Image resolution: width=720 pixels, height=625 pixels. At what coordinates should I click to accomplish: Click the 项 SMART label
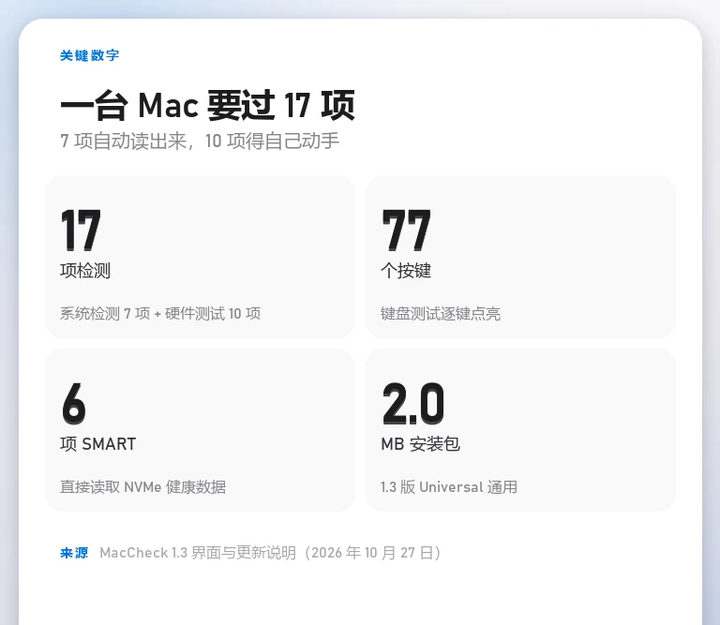97,444
